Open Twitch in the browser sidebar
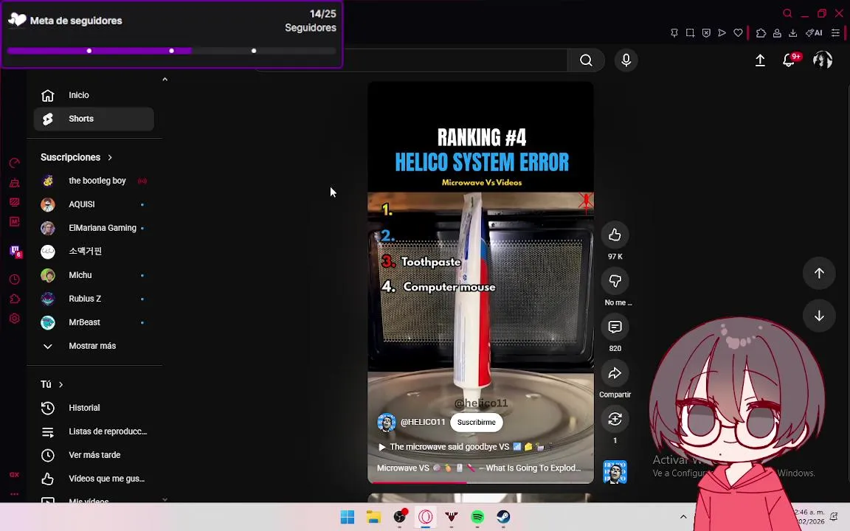Image resolution: width=850 pixels, height=531 pixels. [15, 251]
